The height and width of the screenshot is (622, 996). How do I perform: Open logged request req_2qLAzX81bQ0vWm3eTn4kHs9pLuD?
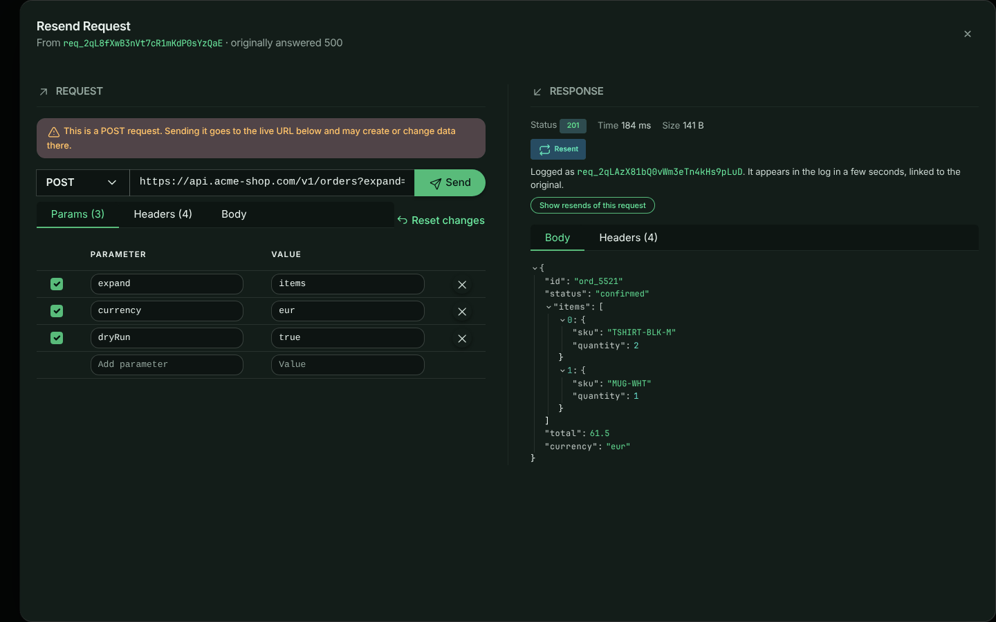[x=660, y=172]
